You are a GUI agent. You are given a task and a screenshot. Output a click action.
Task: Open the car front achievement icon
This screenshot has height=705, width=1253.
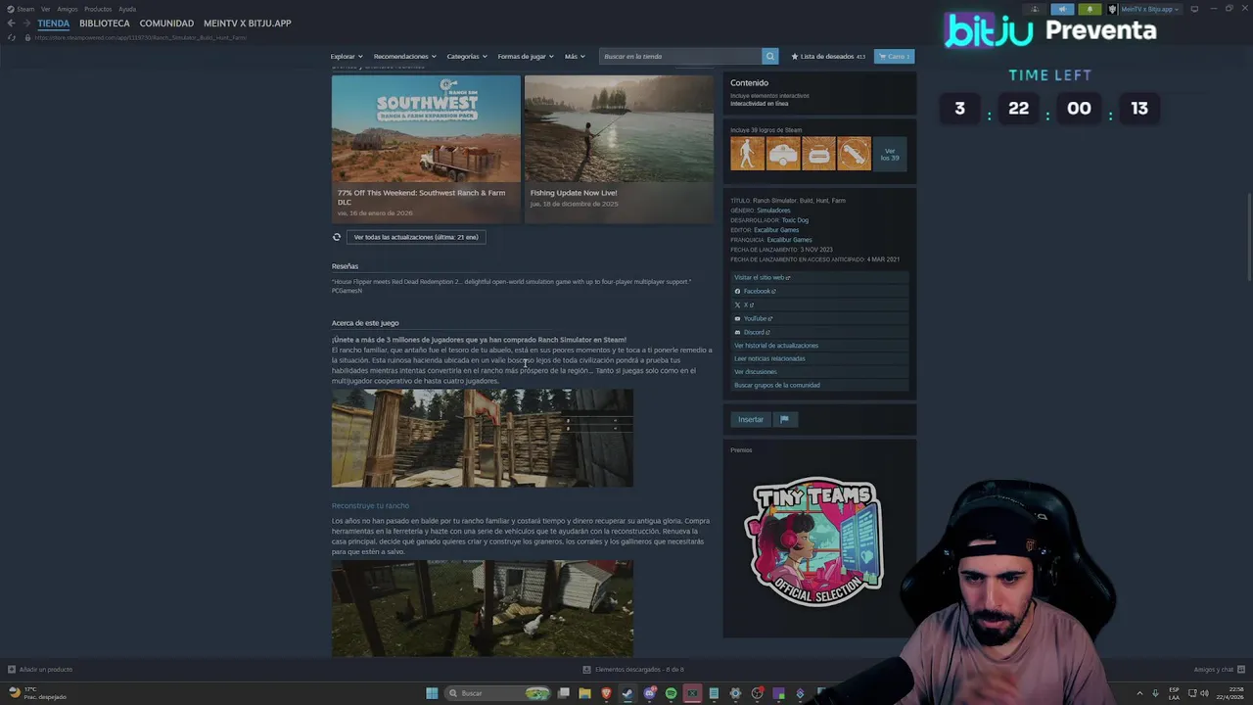[x=817, y=154]
